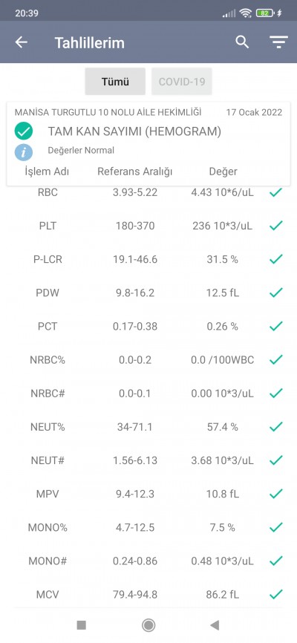Tap the Referans Aralığı column header

[135, 172]
